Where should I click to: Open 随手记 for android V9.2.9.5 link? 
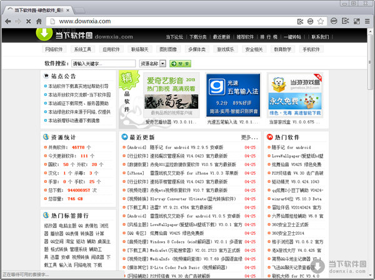(x=186, y=147)
